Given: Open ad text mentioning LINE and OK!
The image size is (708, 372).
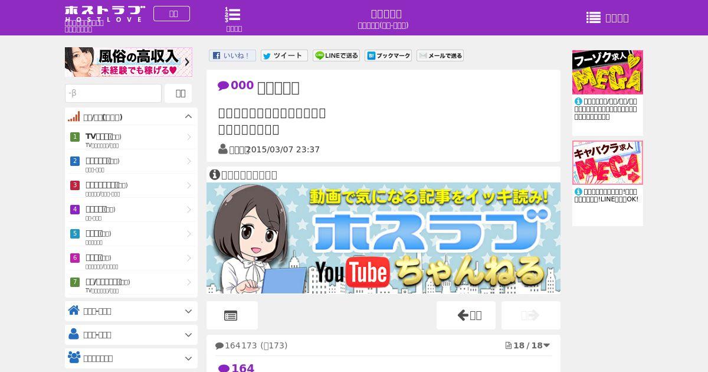Looking at the screenshot, I should coord(607,195).
